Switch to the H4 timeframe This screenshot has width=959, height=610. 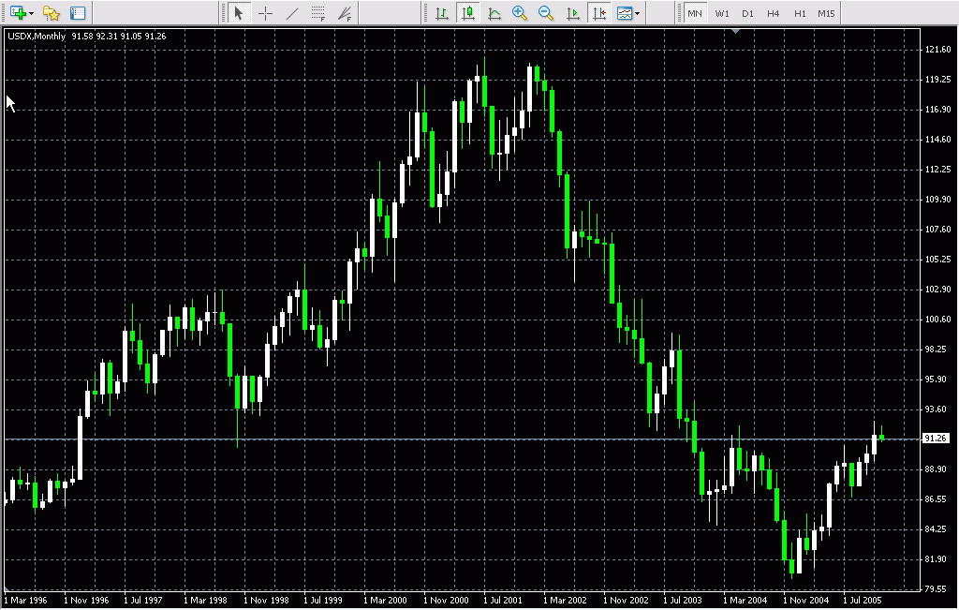pos(773,13)
